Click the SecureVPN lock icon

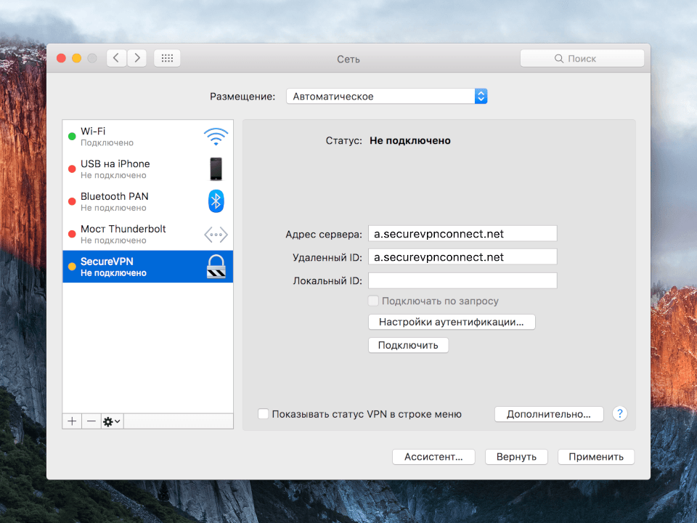216,266
